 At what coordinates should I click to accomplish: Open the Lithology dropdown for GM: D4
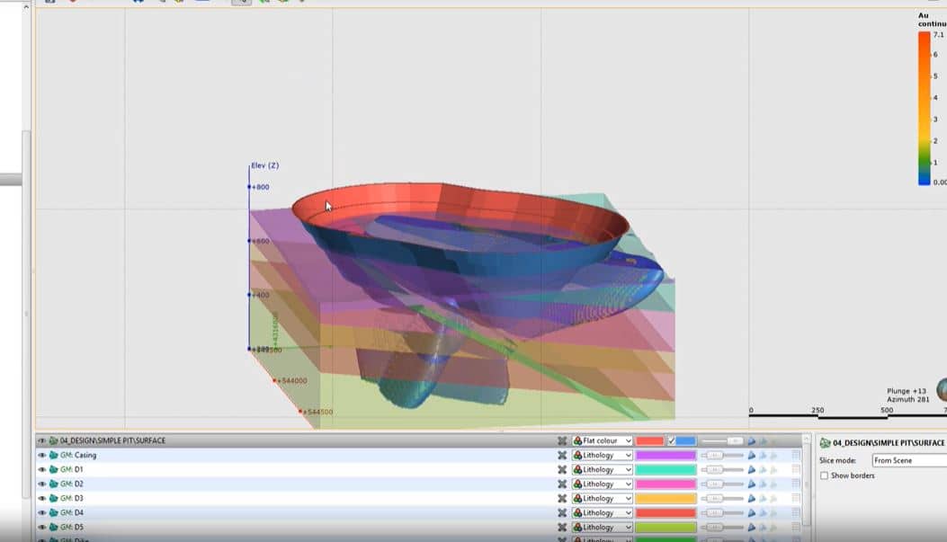point(603,513)
